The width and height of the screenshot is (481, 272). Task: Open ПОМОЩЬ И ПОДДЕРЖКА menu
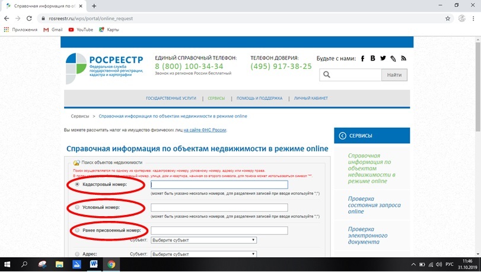coord(260,98)
